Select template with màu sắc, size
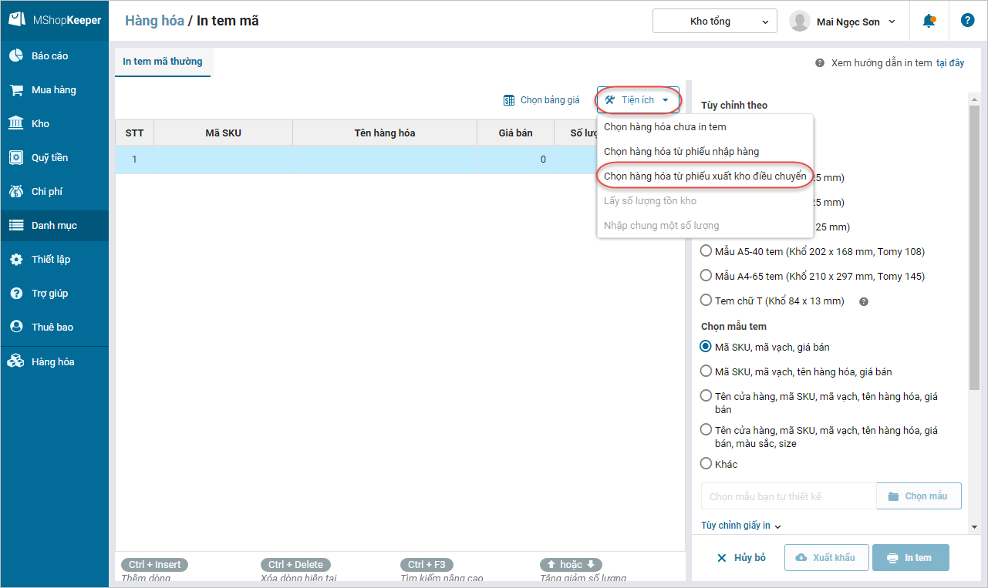The width and height of the screenshot is (988, 588). click(x=706, y=430)
